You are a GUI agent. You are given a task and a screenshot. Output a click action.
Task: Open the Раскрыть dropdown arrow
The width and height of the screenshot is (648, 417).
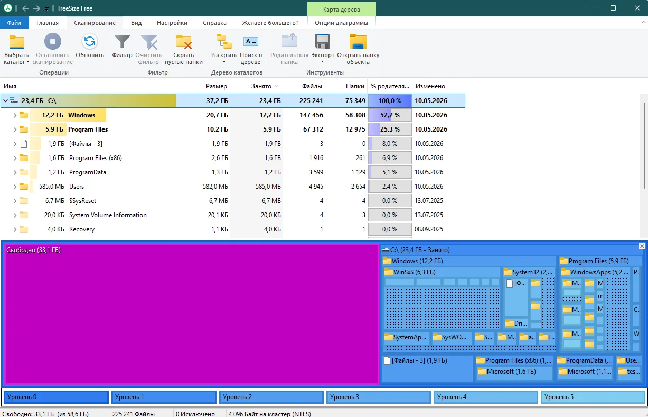click(224, 62)
